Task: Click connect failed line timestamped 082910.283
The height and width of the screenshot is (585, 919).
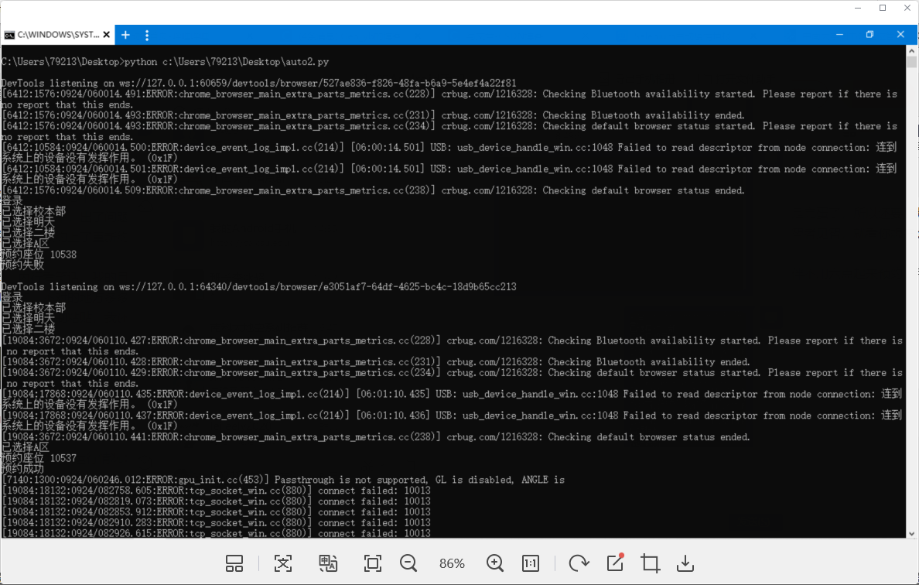Action: [x=217, y=522]
